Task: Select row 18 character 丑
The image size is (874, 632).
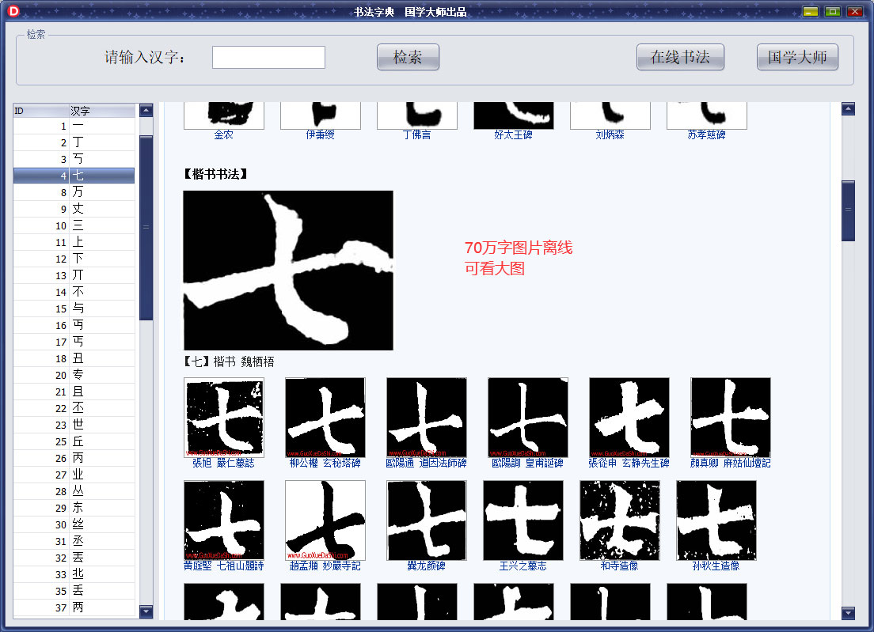Action: [x=74, y=358]
